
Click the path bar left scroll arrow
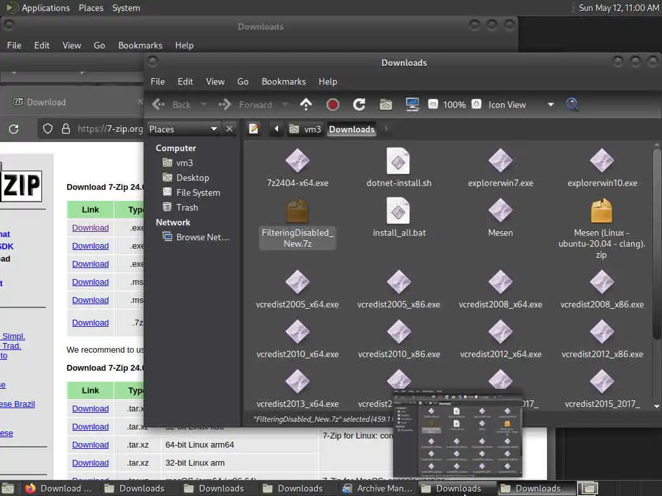pyautogui.click(x=277, y=129)
